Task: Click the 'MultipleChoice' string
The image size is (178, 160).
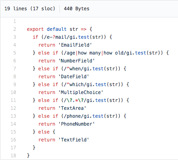Action: pyautogui.click(x=81, y=92)
